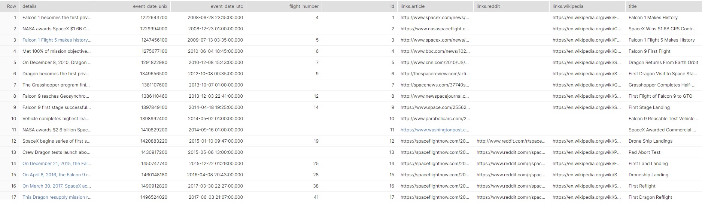Screen dimensions: 702x216
Task: Select event date 2010-06-04 18:45:00.000 cell
Action: coord(215,51)
